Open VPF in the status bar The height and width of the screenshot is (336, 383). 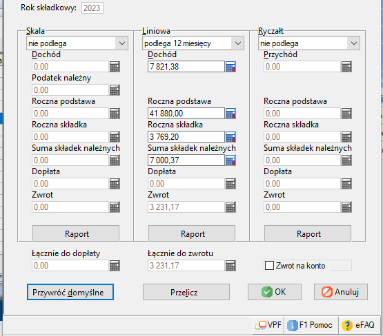click(x=268, y=325)
